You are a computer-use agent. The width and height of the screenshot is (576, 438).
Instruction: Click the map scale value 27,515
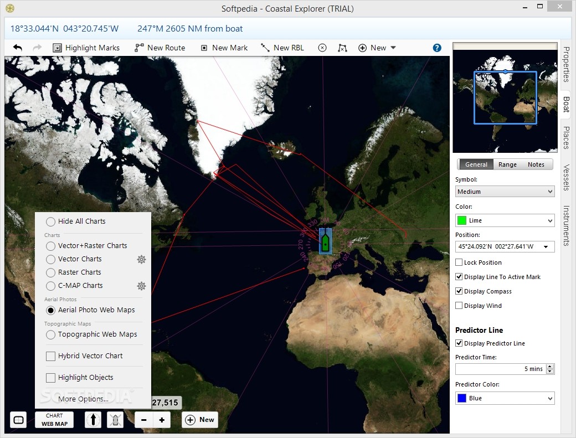coord(165,403)
